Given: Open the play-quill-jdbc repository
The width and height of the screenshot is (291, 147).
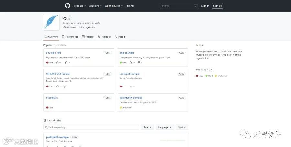Looking at the screenshot, I should 53,53.
